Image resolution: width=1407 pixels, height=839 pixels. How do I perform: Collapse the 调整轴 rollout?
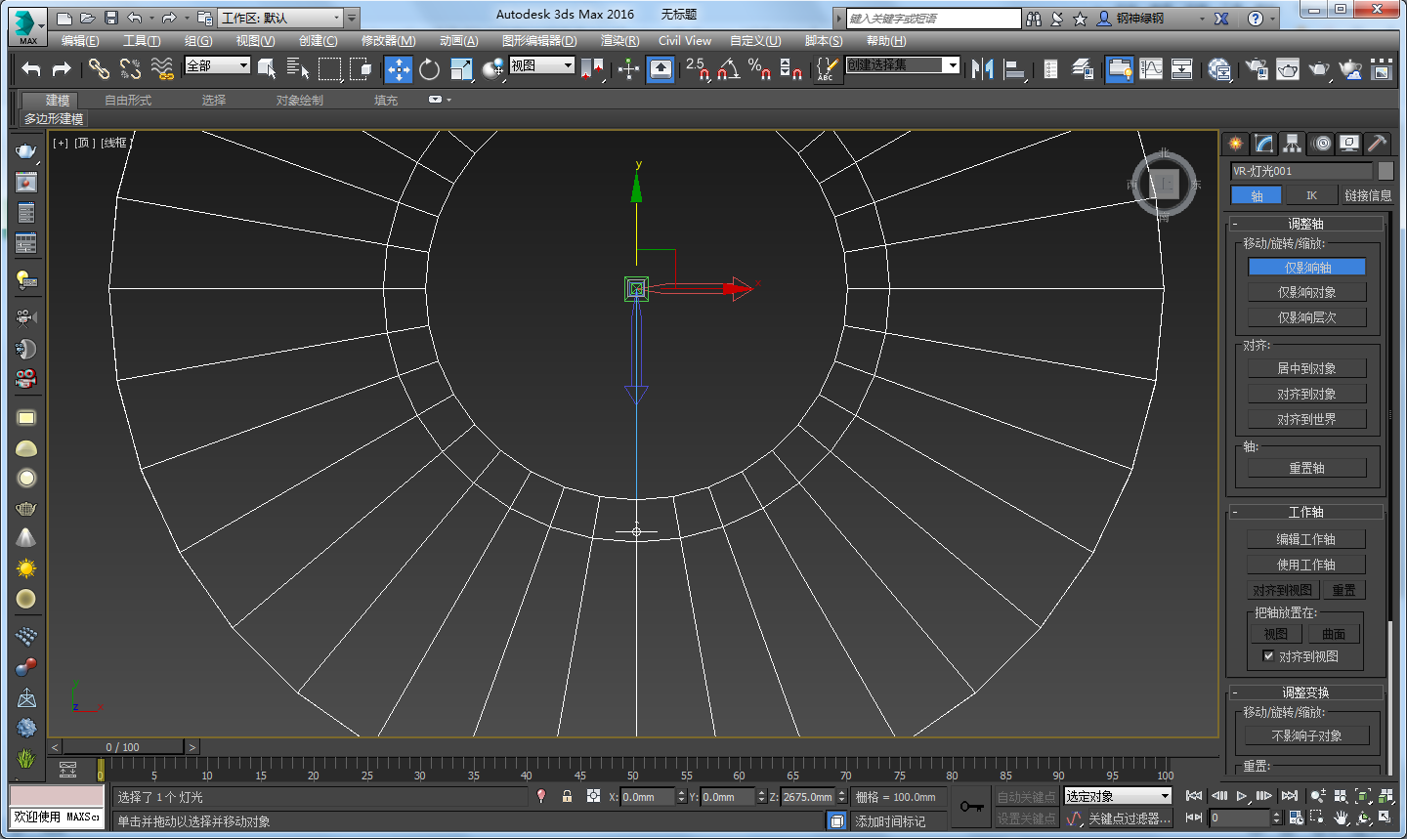[1305, 224]
